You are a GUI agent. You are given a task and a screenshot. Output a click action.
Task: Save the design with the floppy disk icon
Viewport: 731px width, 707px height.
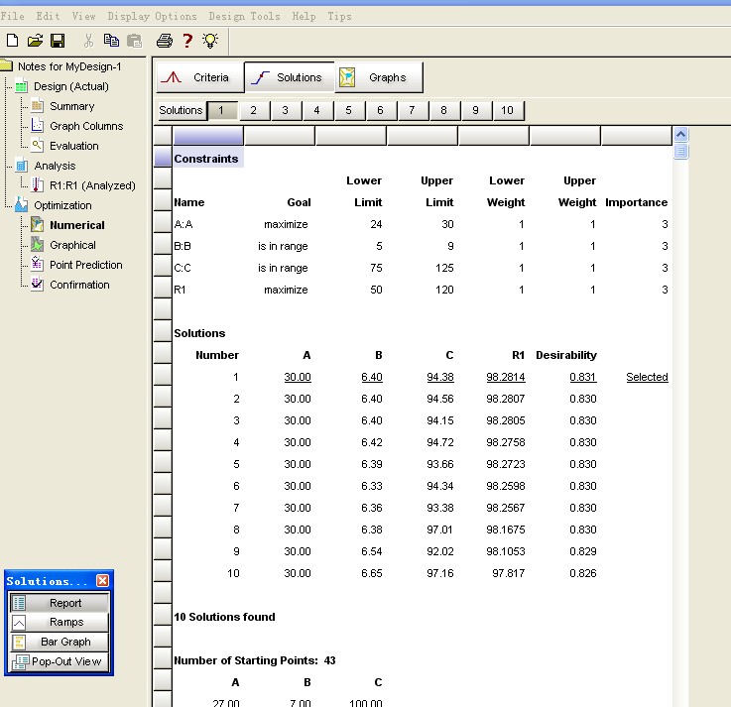pyautogui.click(x=58, y=41)
